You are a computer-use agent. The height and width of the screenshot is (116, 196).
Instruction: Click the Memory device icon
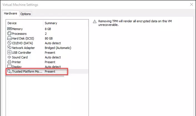9,29
